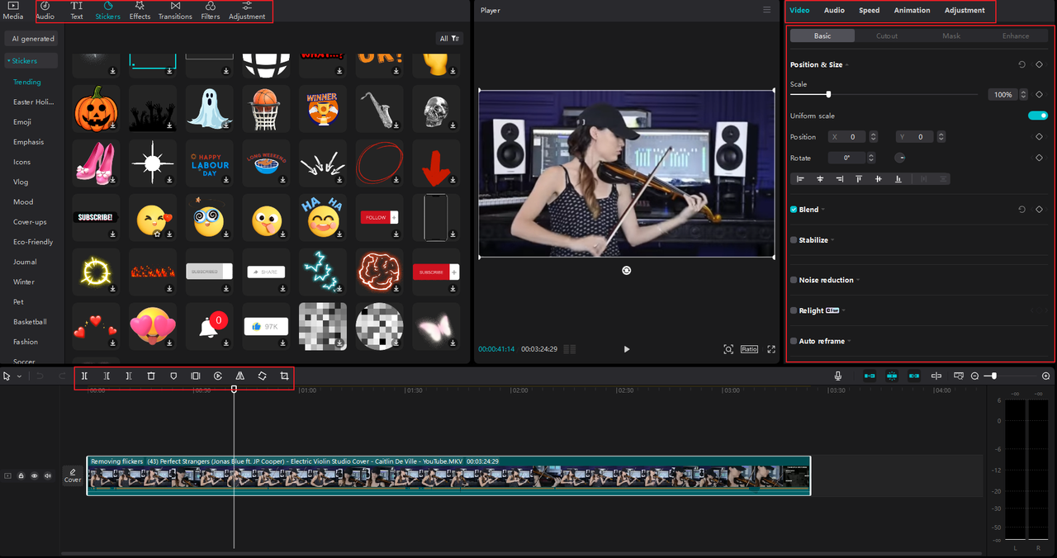This screenshot has height=558, width=1057.
Task: Select the Emoji sticker category
Action: point(22,122)
